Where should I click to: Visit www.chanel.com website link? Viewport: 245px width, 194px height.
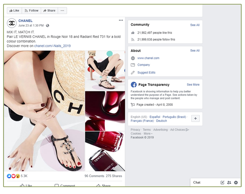coord(148,58)
